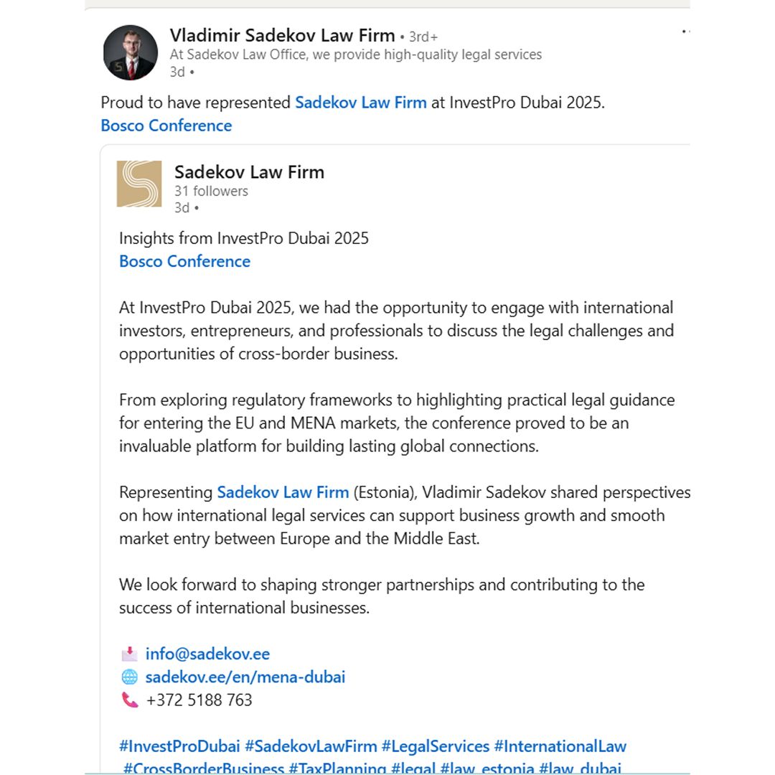Click the 31 followers text

pyautogui.click(x=211, y=191)
